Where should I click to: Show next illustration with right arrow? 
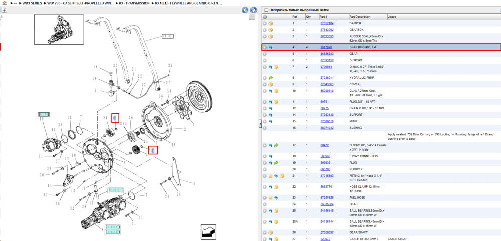point(253,10)
